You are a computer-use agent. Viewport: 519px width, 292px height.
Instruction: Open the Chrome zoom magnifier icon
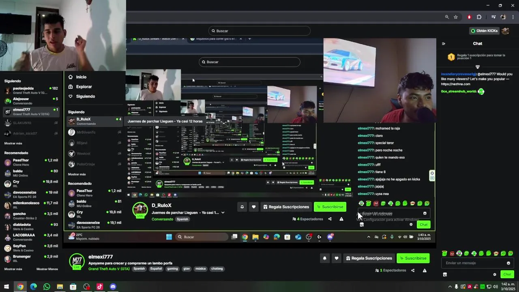(447, 17)
